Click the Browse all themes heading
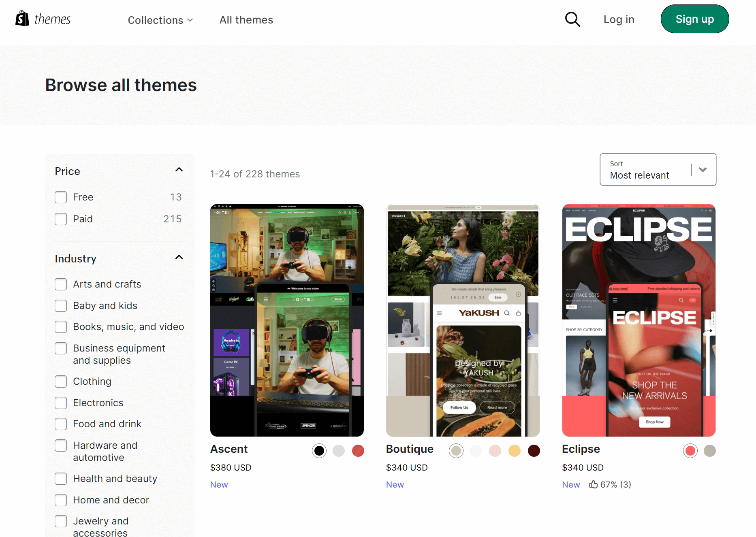 coord(121,85)
